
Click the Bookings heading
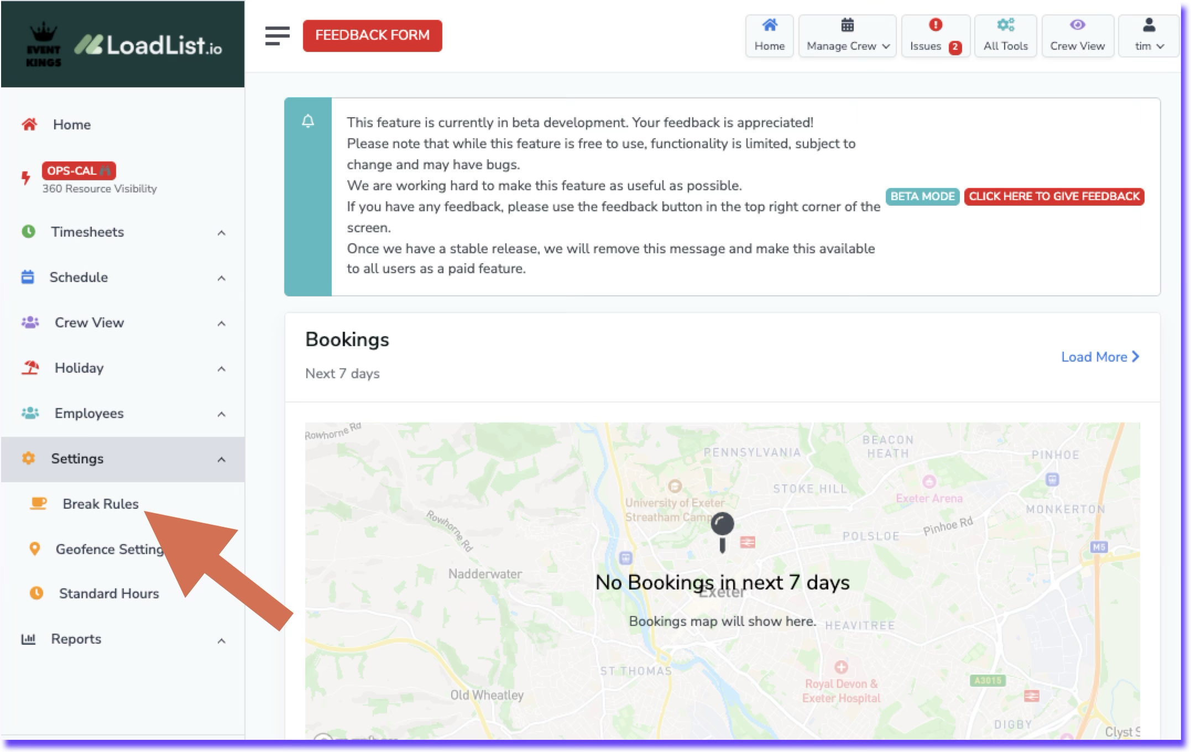(x=347, y=339)
